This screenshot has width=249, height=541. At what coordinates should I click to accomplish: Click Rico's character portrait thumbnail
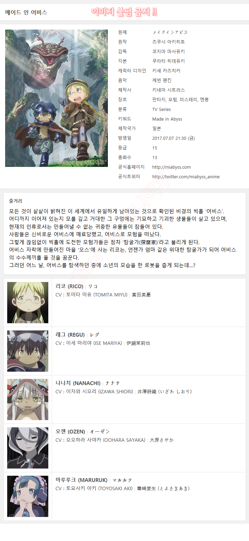tap(28, 303)
